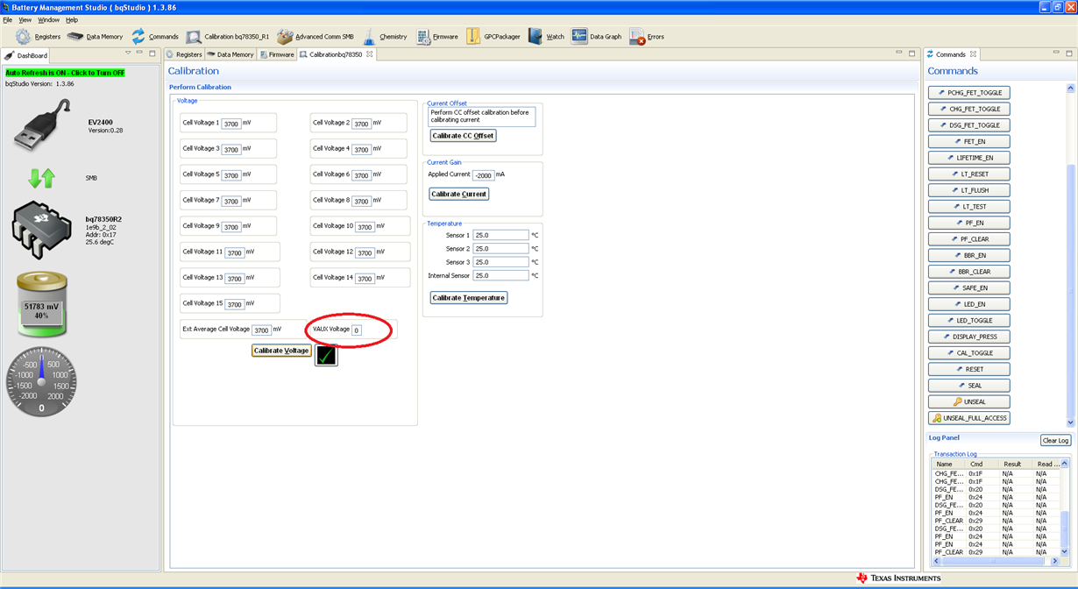Send CHG_FET_TOGGLE command
This screenshot has width=1078, height=589.
(969, 110)
